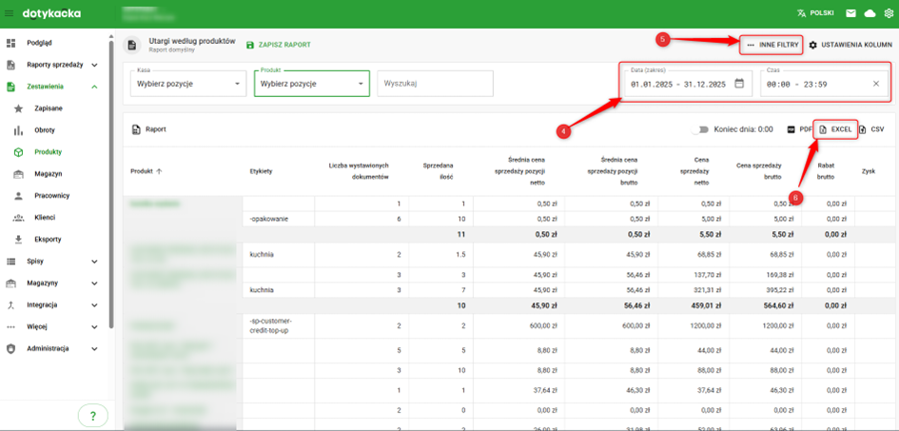
Task: Click the Czas time range field
Action: click(824, 84)
